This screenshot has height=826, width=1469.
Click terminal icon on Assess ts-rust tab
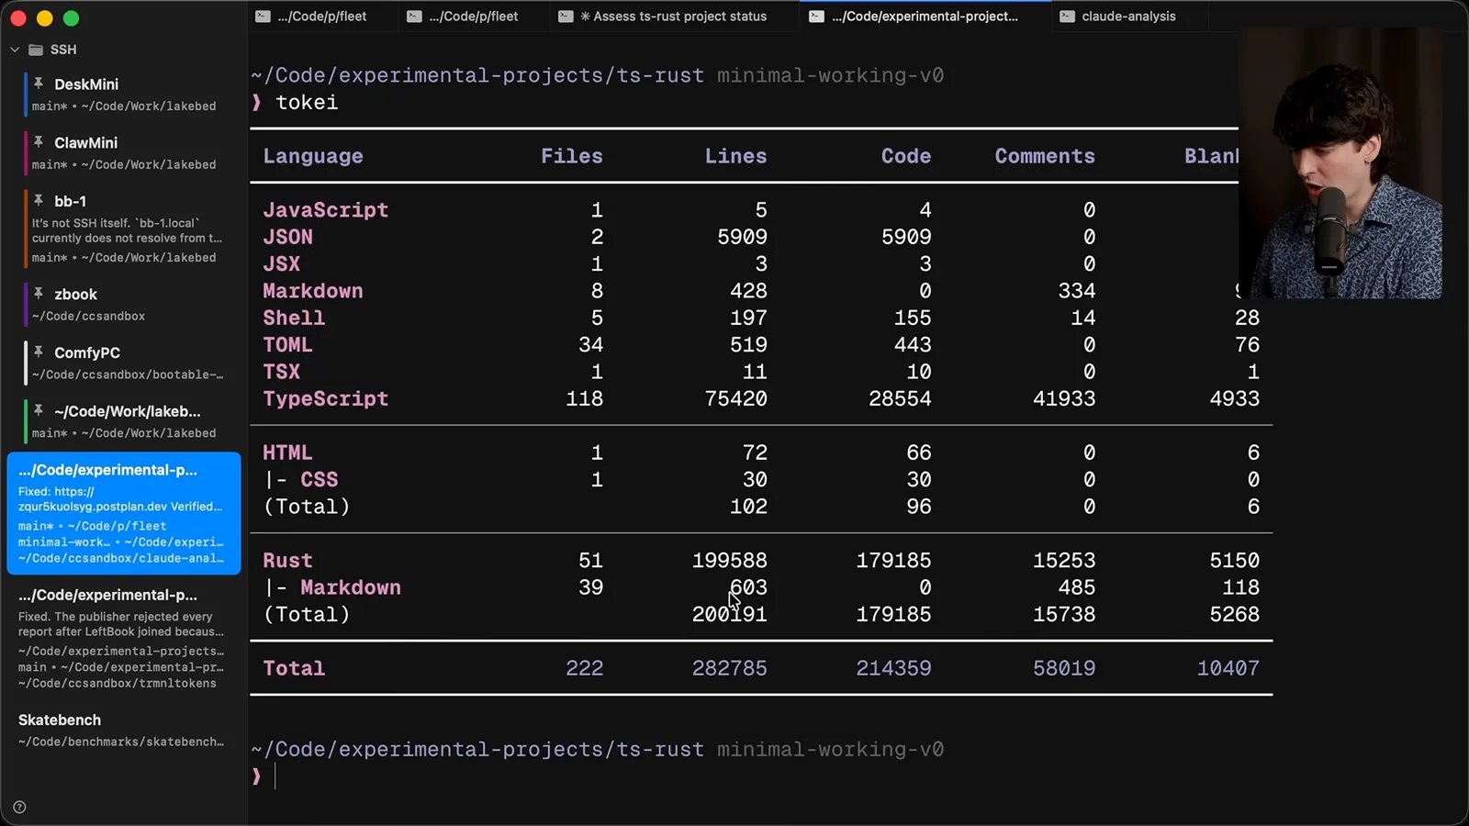click(566, 17)
